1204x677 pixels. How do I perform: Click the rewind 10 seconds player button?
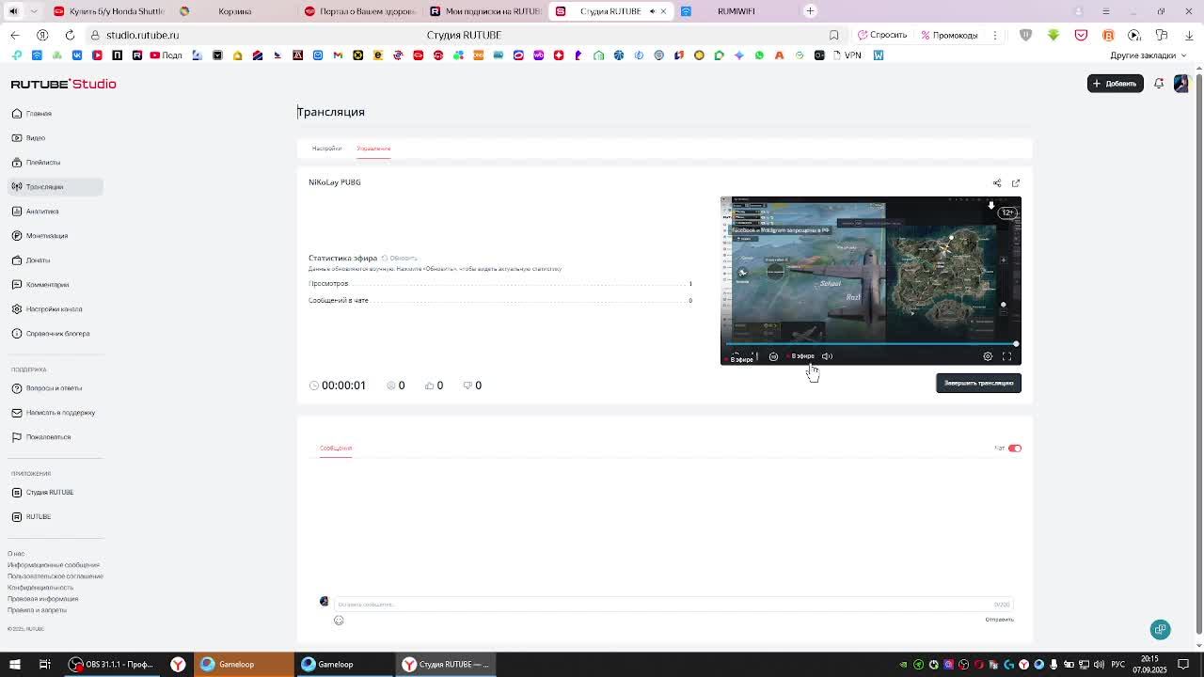coord(773,356)
